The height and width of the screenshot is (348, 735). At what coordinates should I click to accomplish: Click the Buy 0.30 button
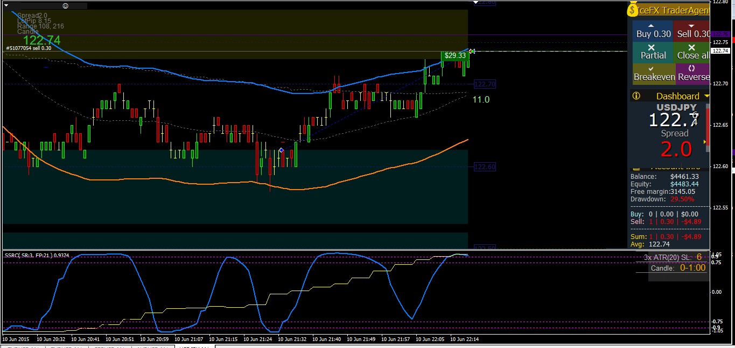tap(653, 31)
